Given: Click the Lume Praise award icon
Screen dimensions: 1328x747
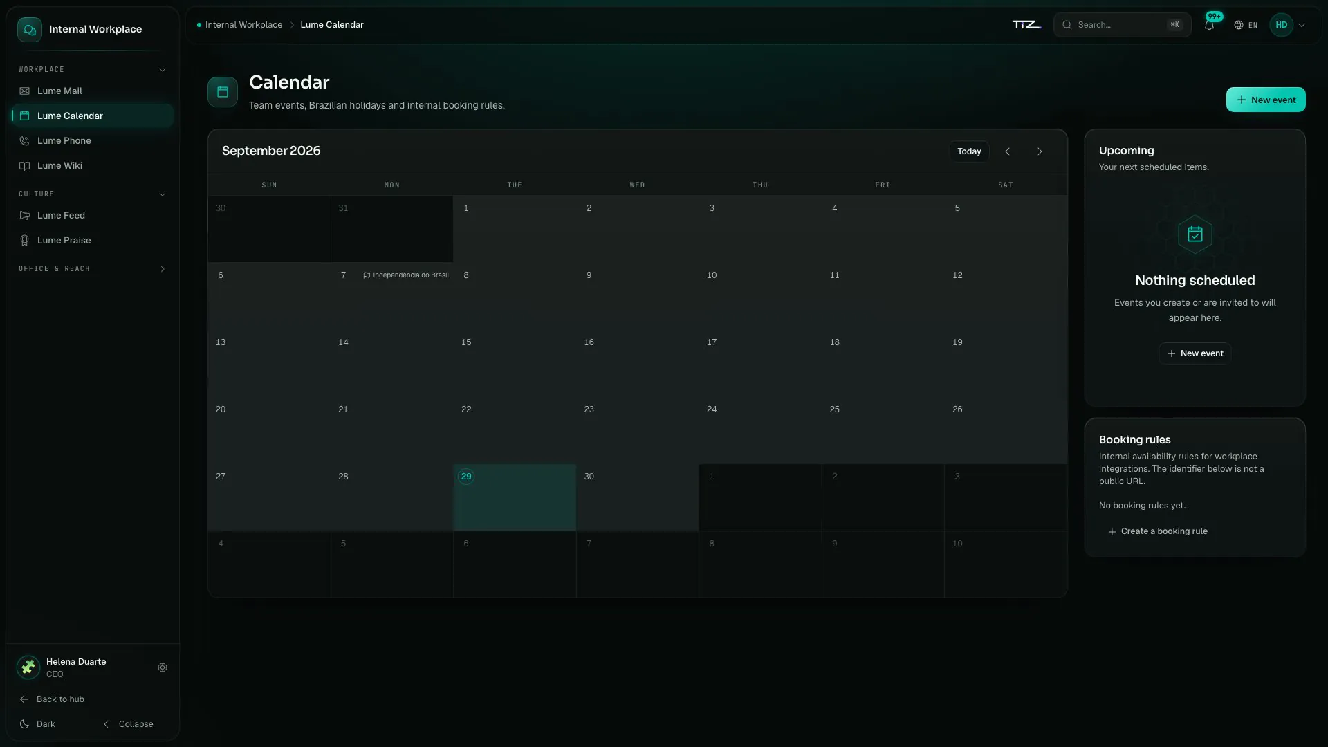Looking at the screenshot, I should 25,240.
